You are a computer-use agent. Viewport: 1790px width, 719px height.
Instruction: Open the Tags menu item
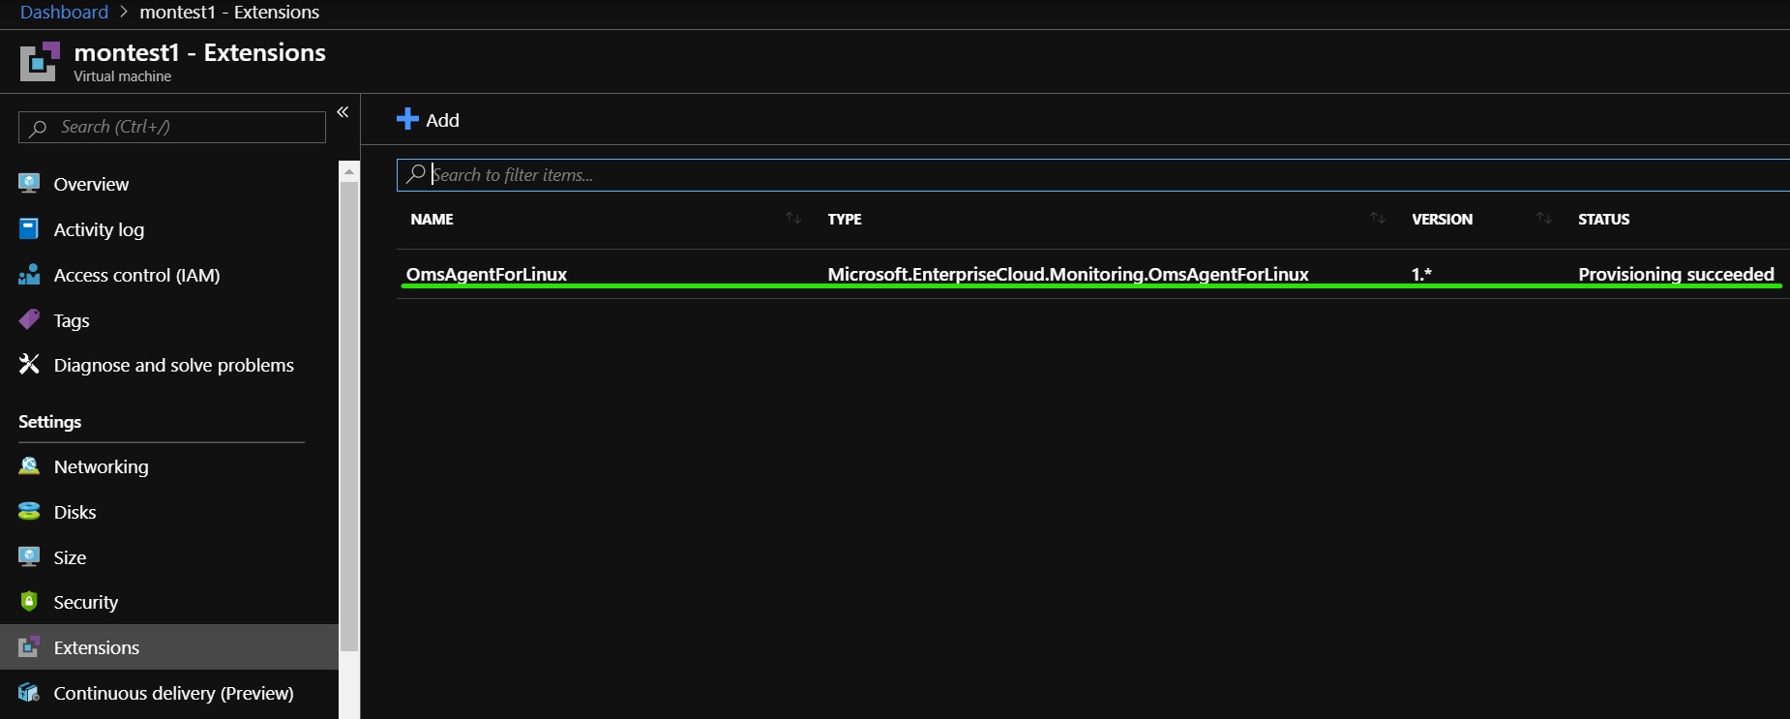pyautogui.click(x=72, y=320)
